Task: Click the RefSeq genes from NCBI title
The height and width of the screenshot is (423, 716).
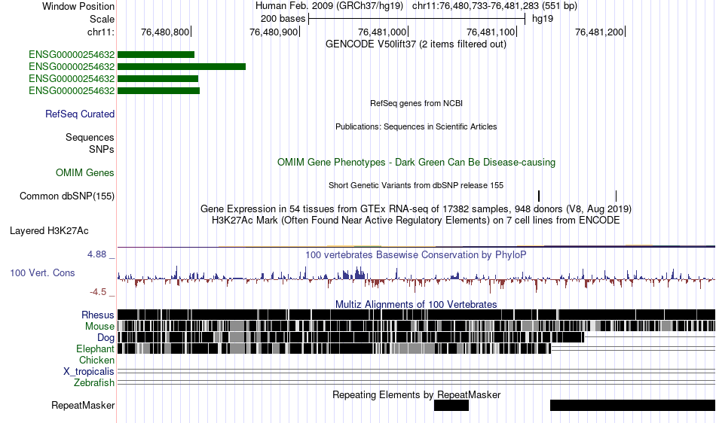Action: tap(417, 103)
